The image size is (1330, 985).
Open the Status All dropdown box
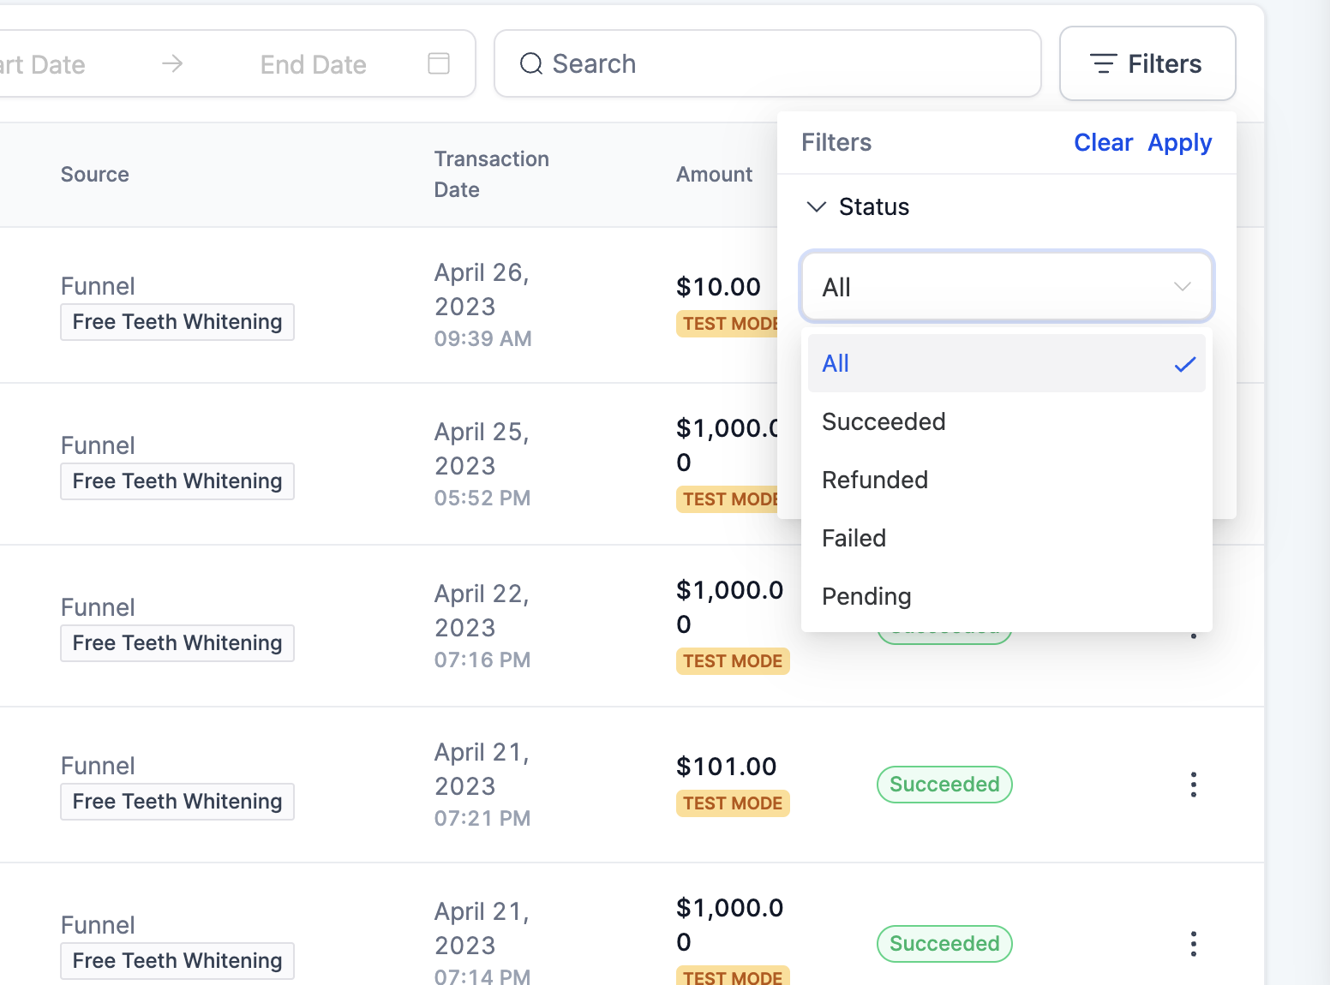[x=1006, y=286]
